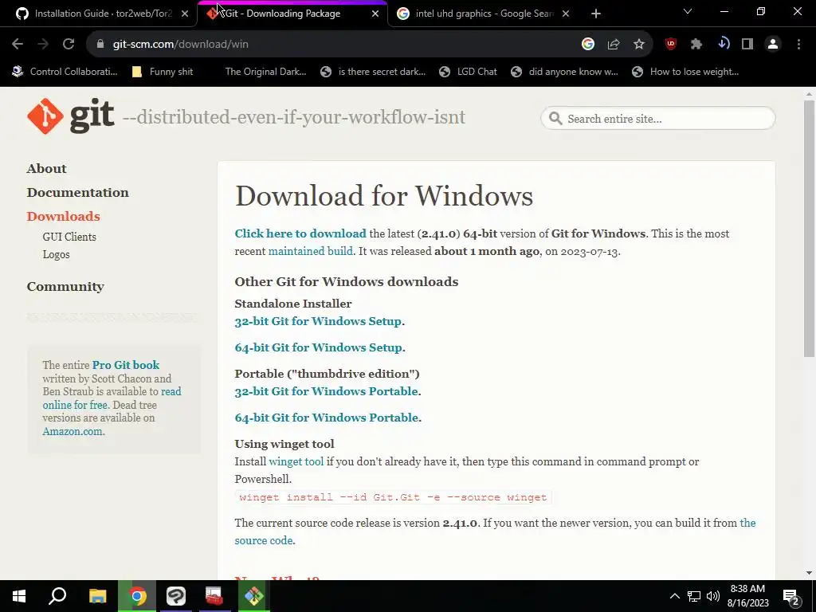The height and width of the screenshot is (612, 816).
Task: Click the 'Click here to download' link
Action: [x=300, y=233]
